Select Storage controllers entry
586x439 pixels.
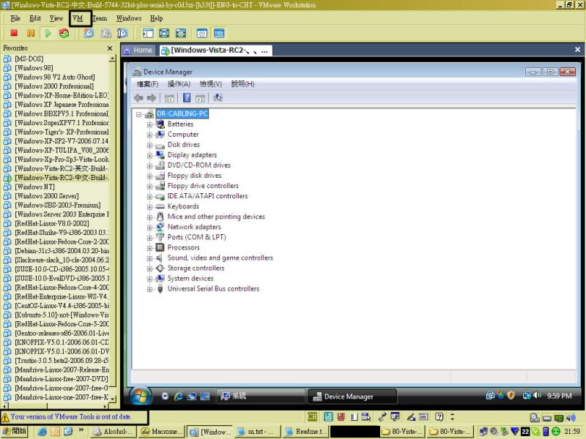pyautogui.click(x=196, y=269)
